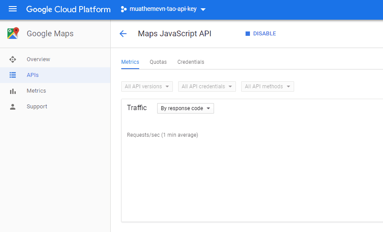The height and width of the screenshot is (232, 383).
Task: Click the blue disable square icon
Action: coord(248,34)
